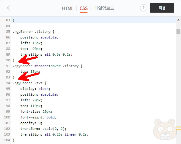Viewport: 181px width, 144px height.
Task: Click 'display: block;' on line 95
Action: (x=35, y=89)
